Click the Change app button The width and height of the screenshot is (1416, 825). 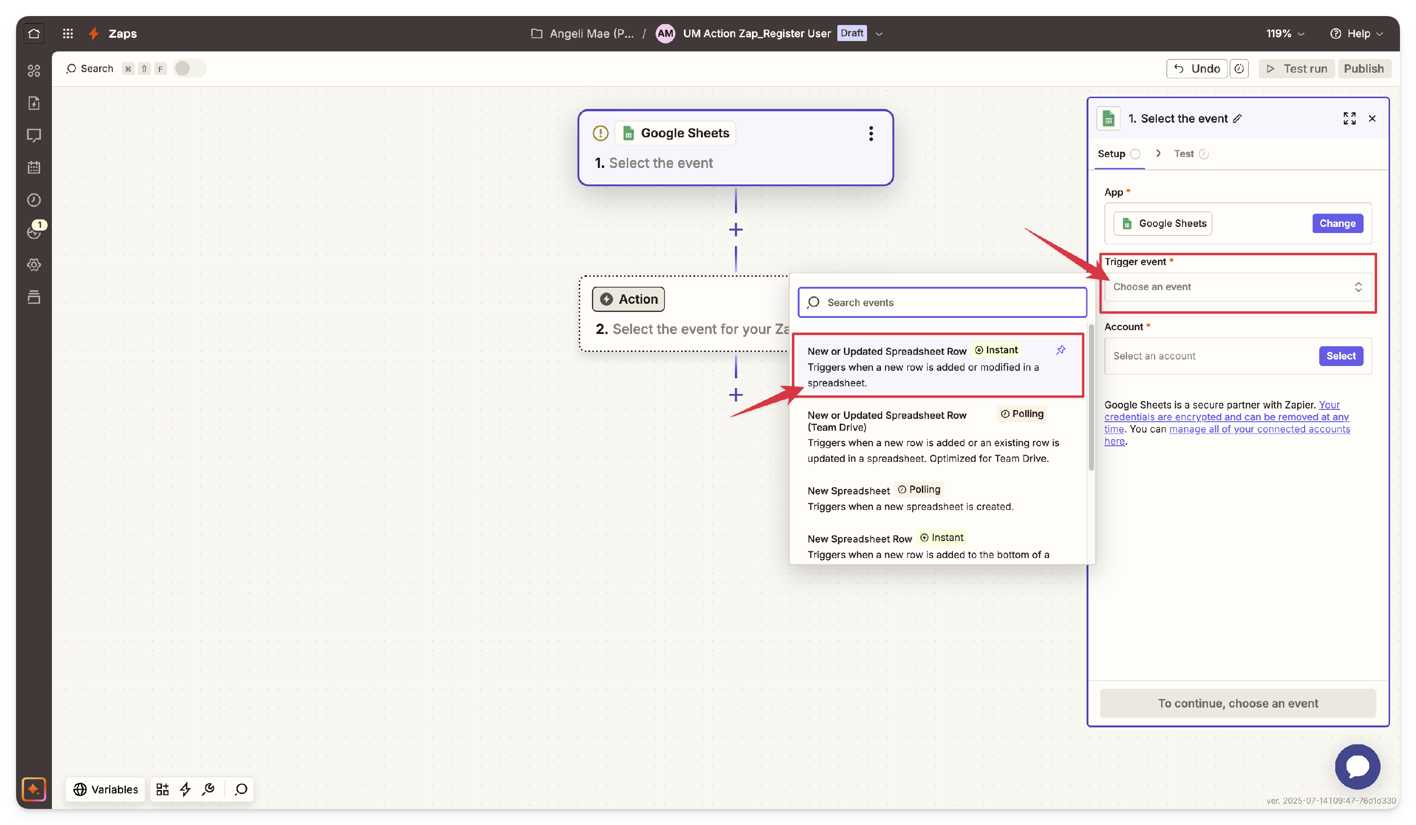tap(1337, 224)
